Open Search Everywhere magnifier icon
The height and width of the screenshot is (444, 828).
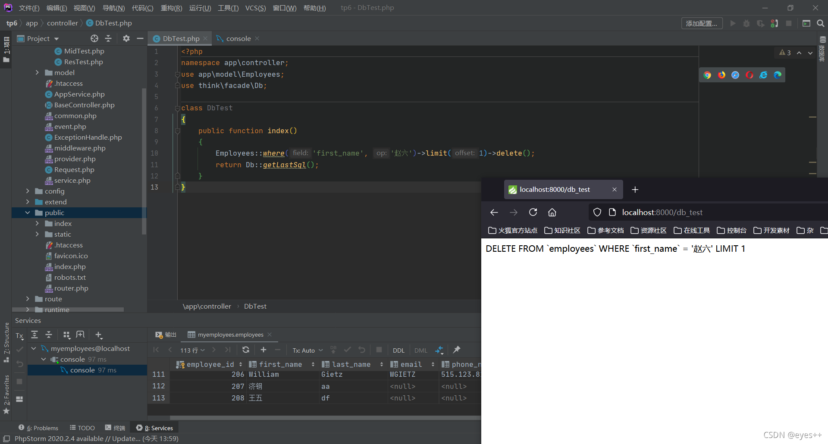(820, 23)
